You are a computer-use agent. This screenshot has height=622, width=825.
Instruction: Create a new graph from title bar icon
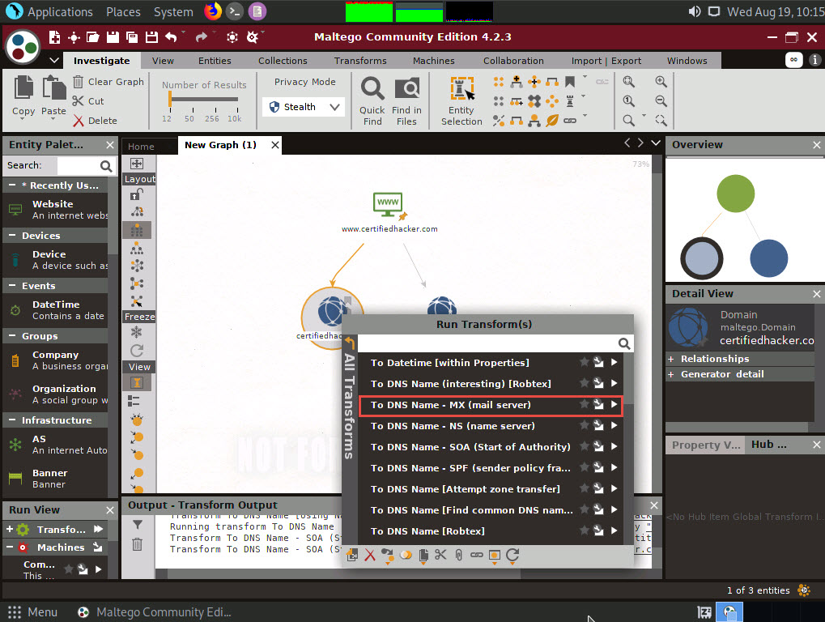coord(54,36)
